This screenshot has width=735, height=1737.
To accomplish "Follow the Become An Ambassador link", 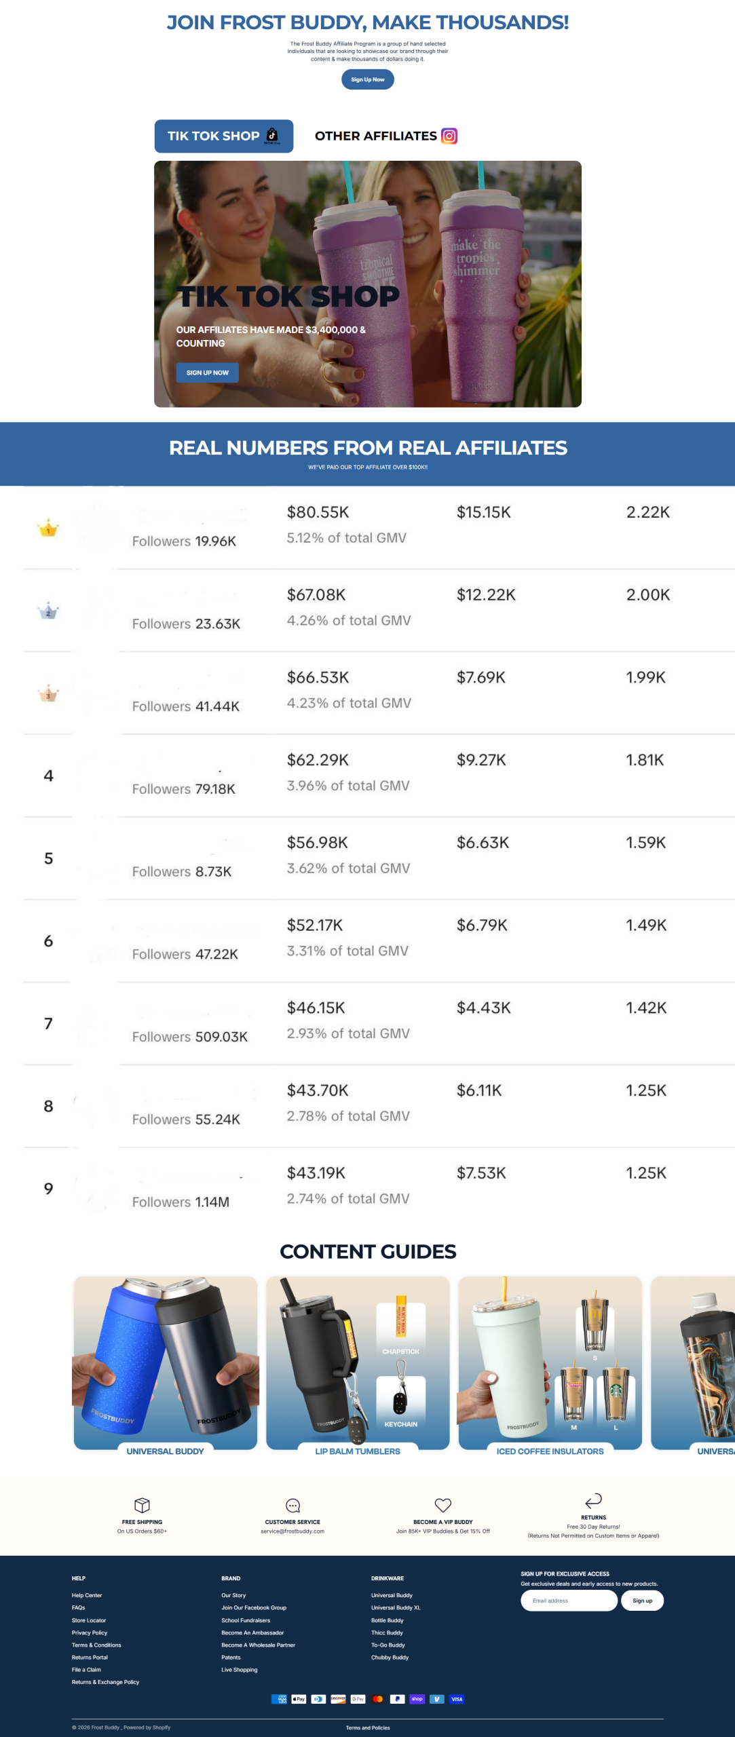I will coord(252,1633).
